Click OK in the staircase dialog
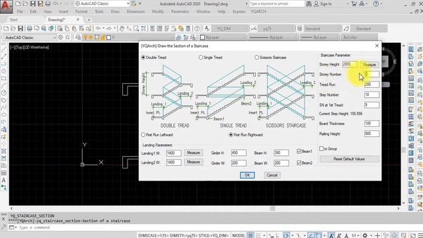423x238 pixels. point(247,175)
